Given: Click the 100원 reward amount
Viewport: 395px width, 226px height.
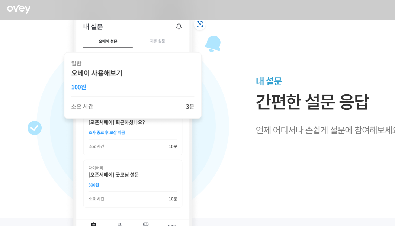Looking at the screenshot, I should pos(78,87).
